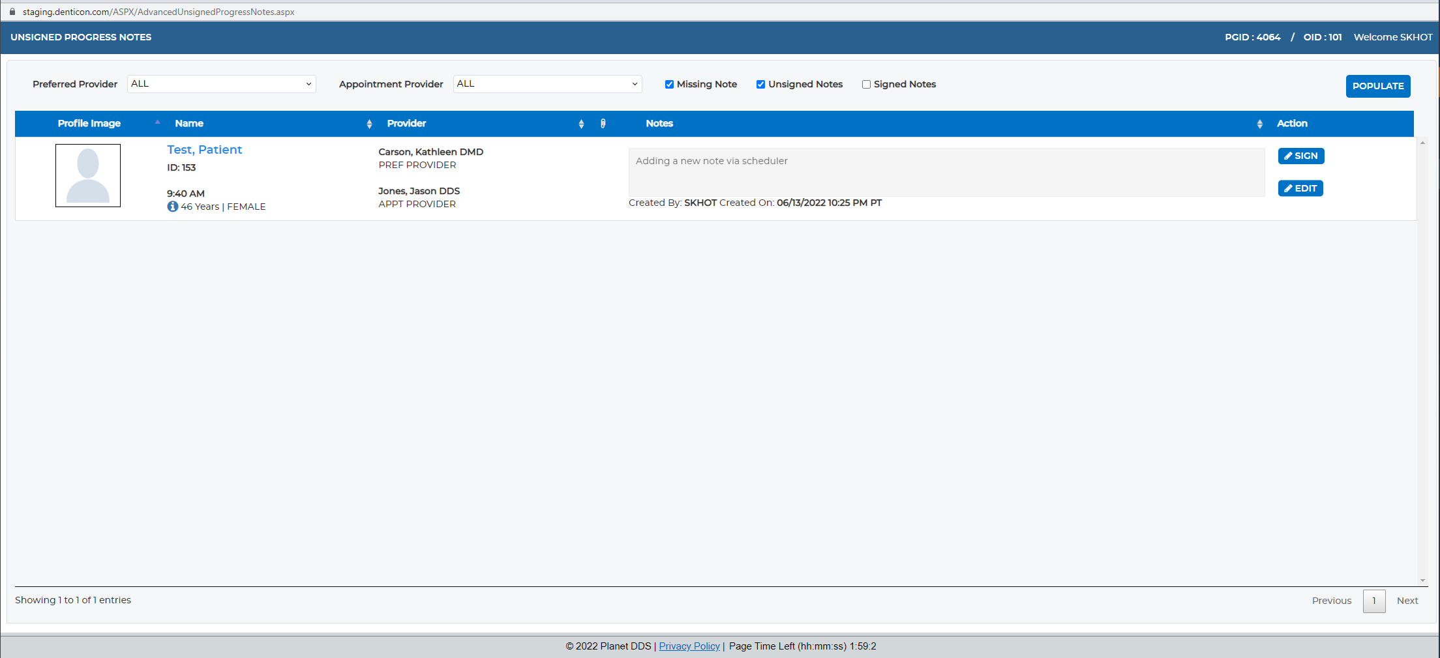The width and height of the screenshot is (1440, 658).
Task: Sort by the Name column arrows
Action: pos(369,124)
